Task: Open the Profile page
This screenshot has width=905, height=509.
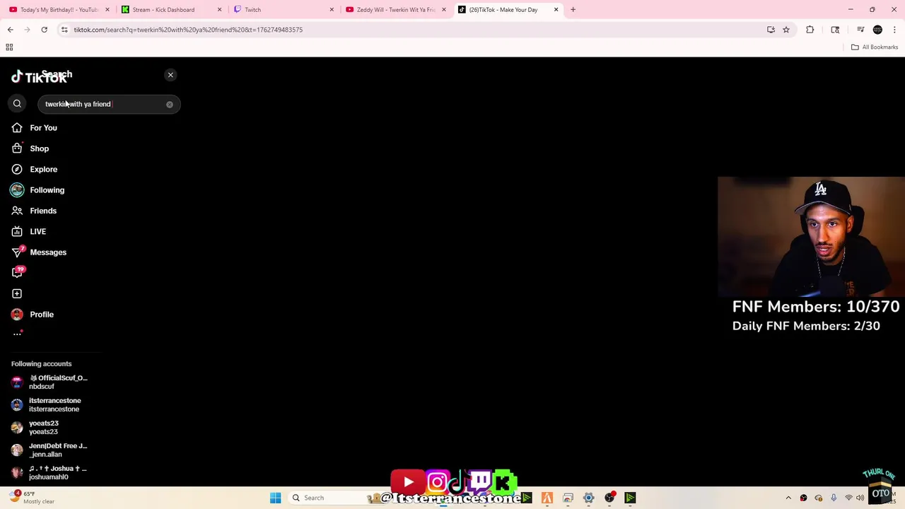Action: pos(33,315)
